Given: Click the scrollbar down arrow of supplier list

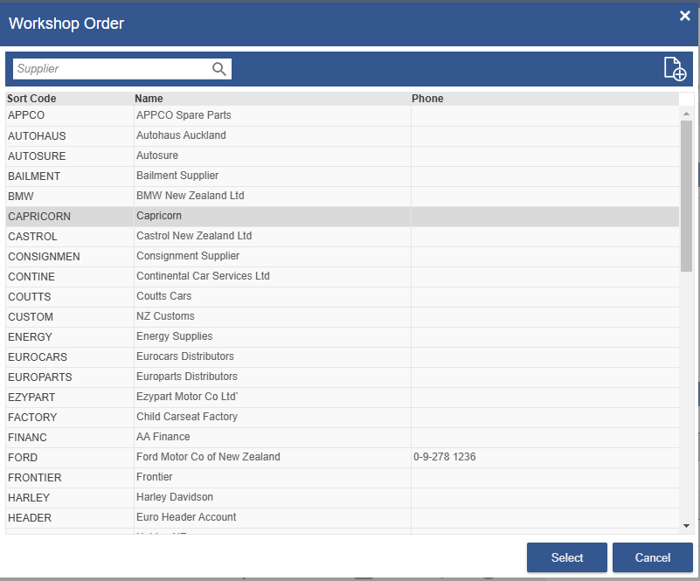Looking at the screenshot, I should tap(686, 526).
